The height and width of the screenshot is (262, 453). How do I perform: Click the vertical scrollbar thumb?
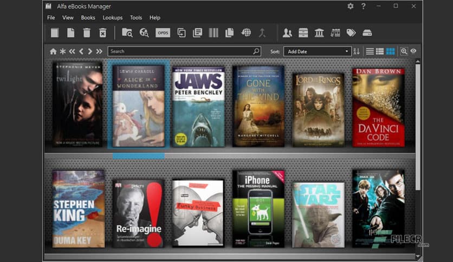[418, 127]
